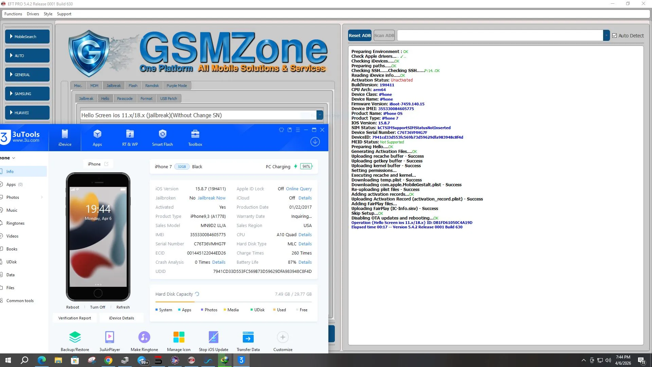Toggle the Auto Detect checkbox

click(x=614, y=36)
